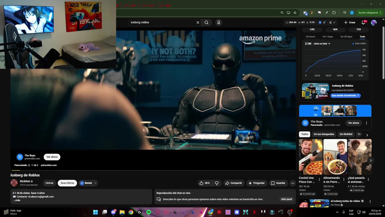This screenshot has width=385, height=217.
Task: Open Roblox from the taskbar
Action: coord(237,212)
